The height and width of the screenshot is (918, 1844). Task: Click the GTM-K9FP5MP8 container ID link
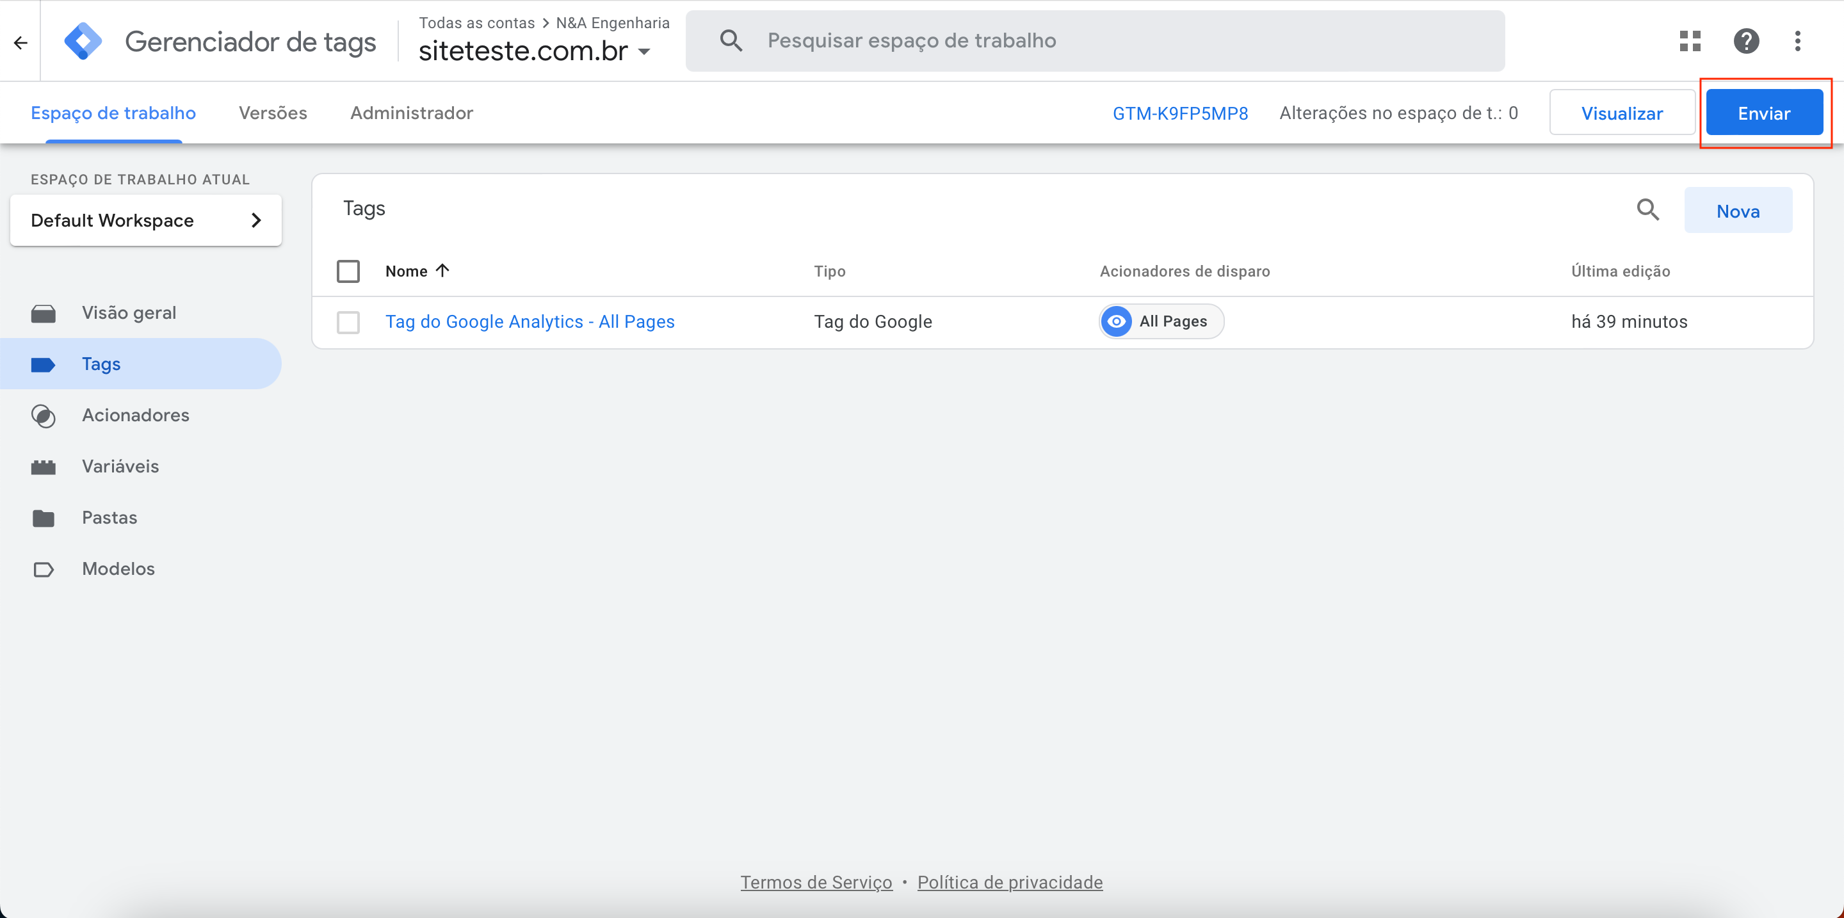(1181, 113)
